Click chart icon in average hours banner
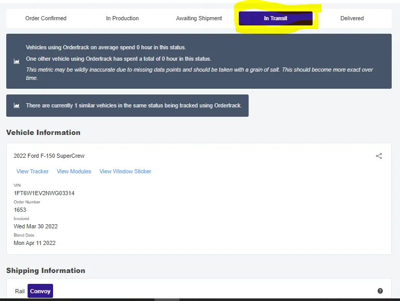This screenshot has height=301, width=400. tap(17, 62)
